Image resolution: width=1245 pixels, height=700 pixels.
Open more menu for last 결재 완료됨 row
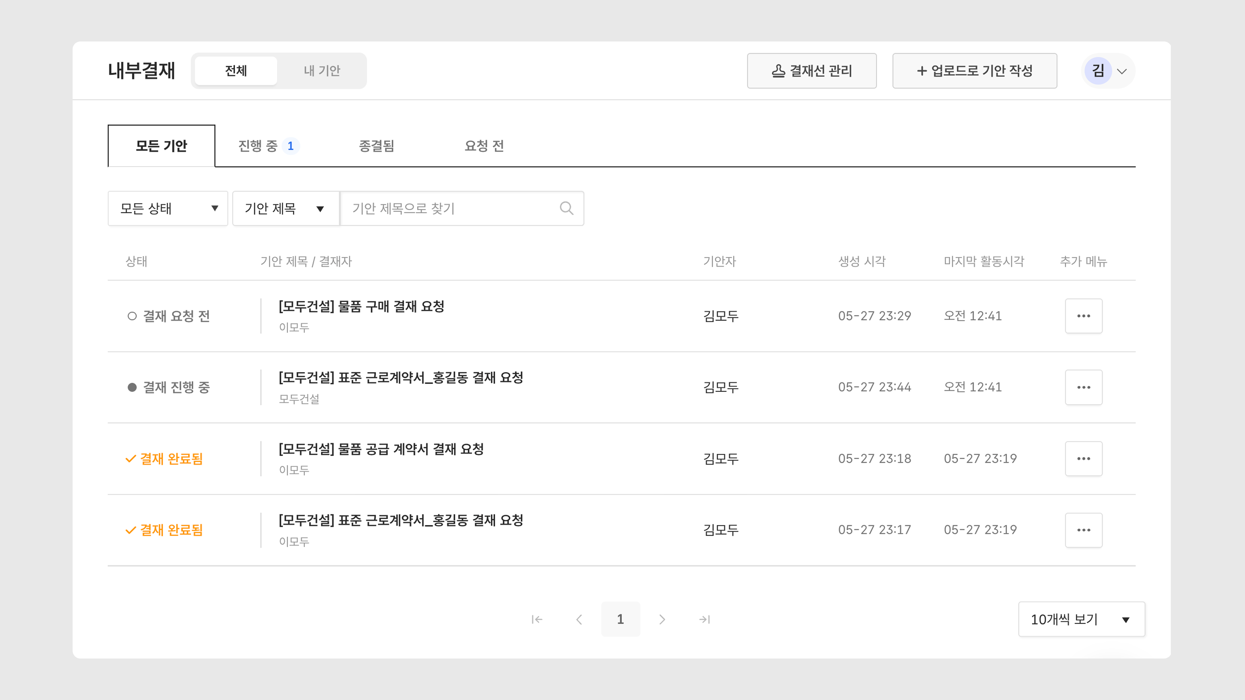[1083, 530]
